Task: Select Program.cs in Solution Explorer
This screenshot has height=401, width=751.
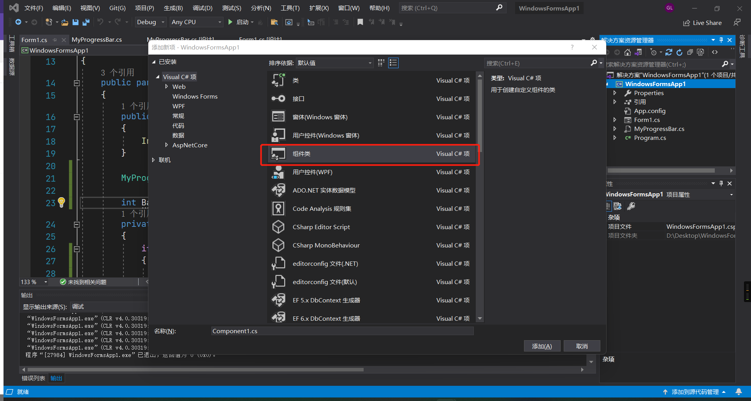Action: (650, 138)
